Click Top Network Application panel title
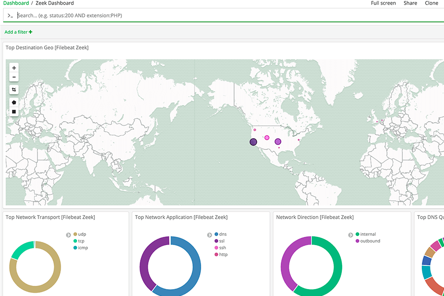The image size is (444, 296). pyautogui.click(x=181, y=217)
